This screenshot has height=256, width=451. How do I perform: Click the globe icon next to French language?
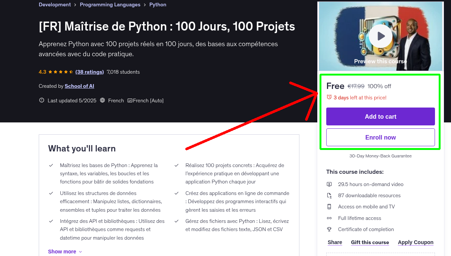coord(103,100)
